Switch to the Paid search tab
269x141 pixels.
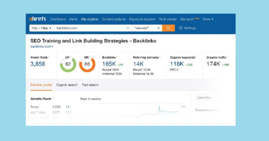[x=90, y=85]
